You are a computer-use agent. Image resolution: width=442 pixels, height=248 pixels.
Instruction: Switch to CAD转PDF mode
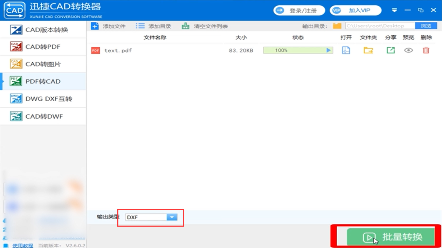tap(43, 47)
